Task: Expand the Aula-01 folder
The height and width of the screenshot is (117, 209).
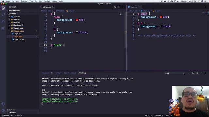Action: (23, 19)
